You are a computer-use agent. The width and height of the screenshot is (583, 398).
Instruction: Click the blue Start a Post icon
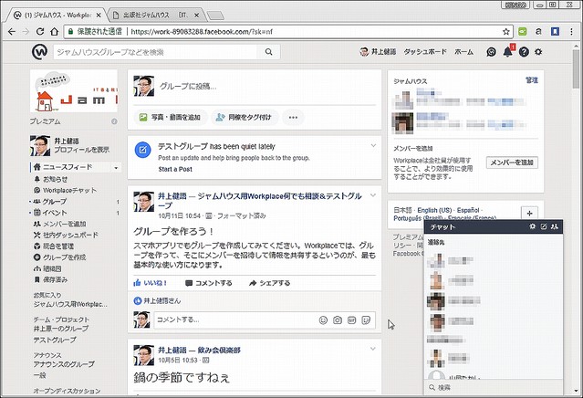(x=142, y=150)
